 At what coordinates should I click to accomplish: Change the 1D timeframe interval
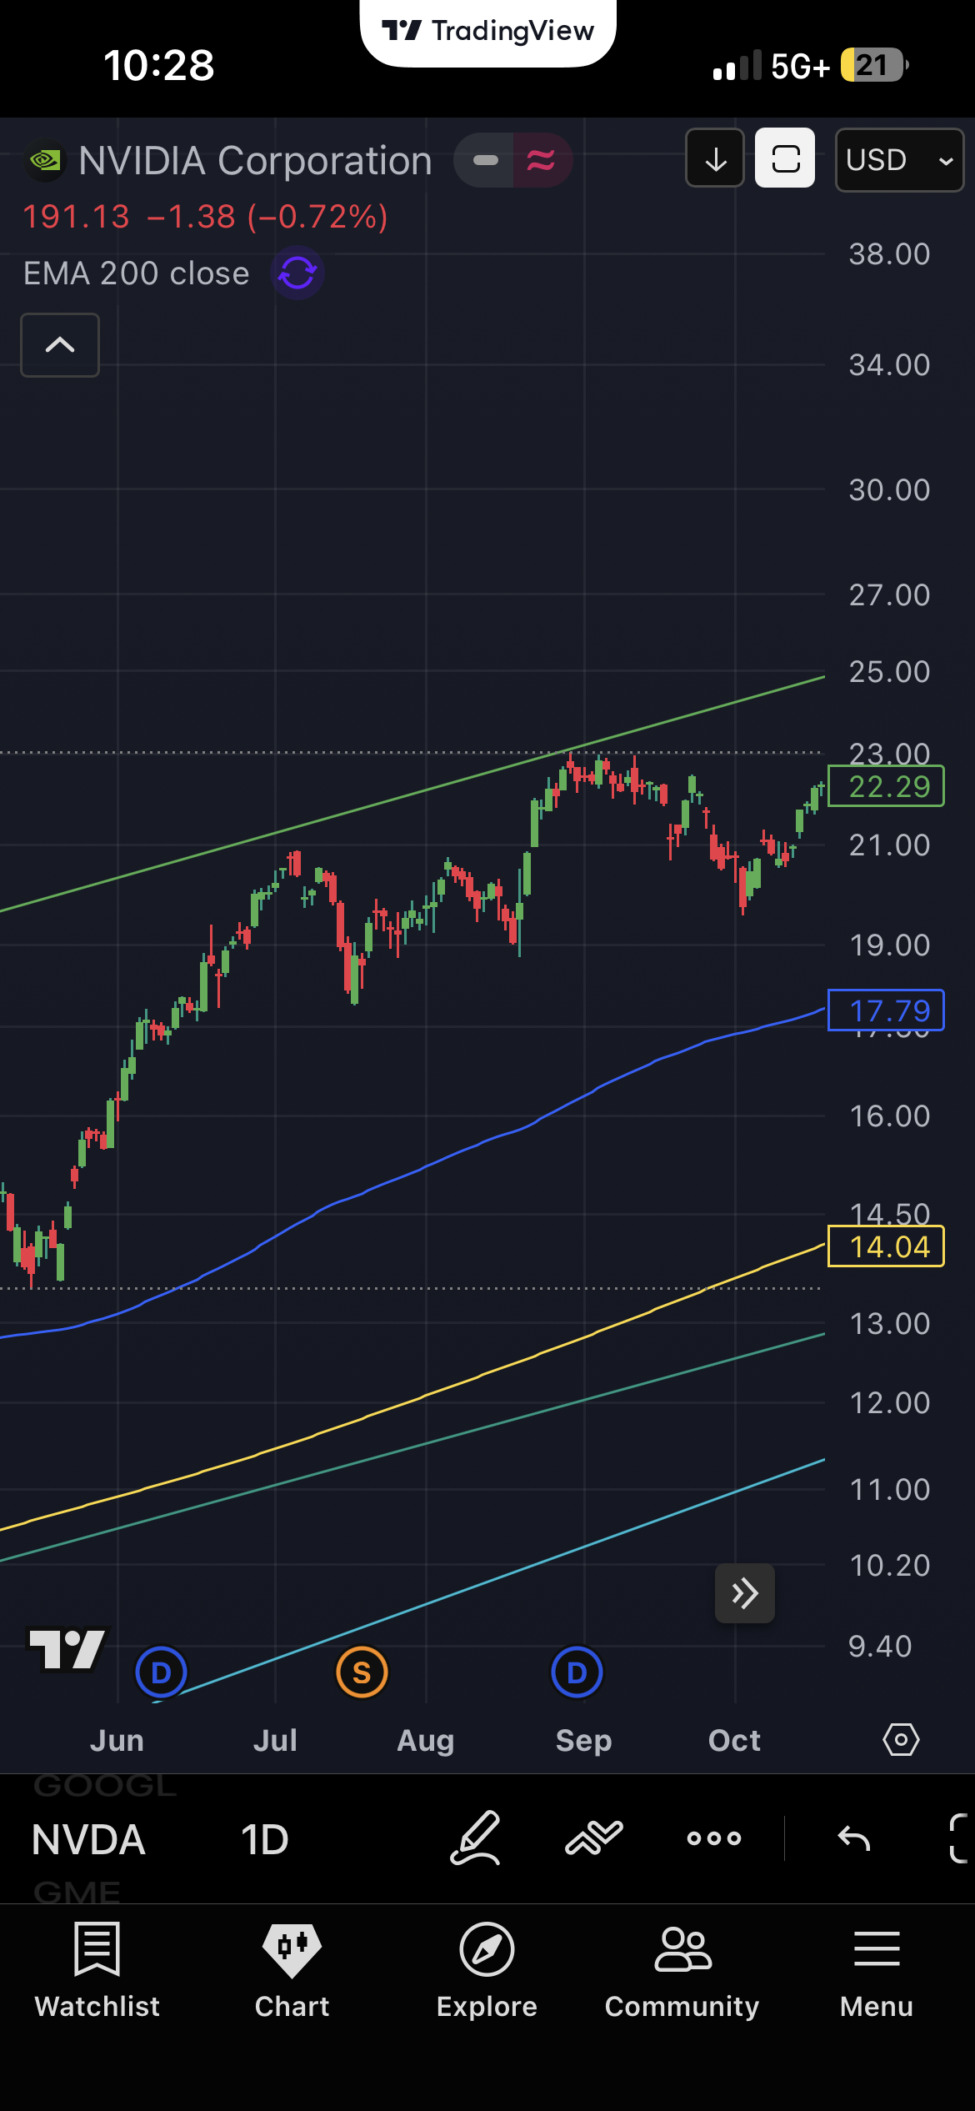[x=264, y=1840]
